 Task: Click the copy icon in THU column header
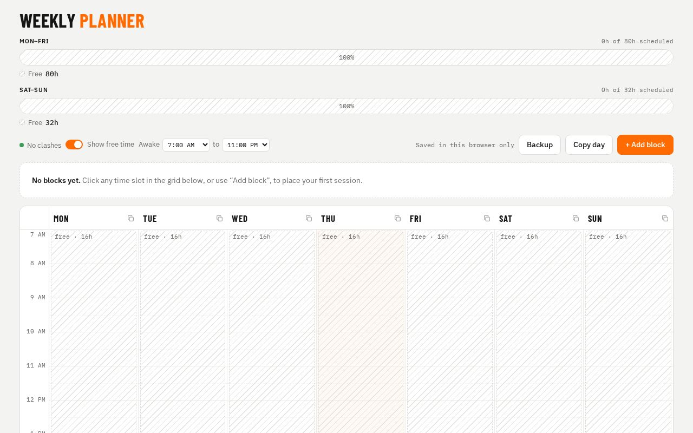point(397,218)
